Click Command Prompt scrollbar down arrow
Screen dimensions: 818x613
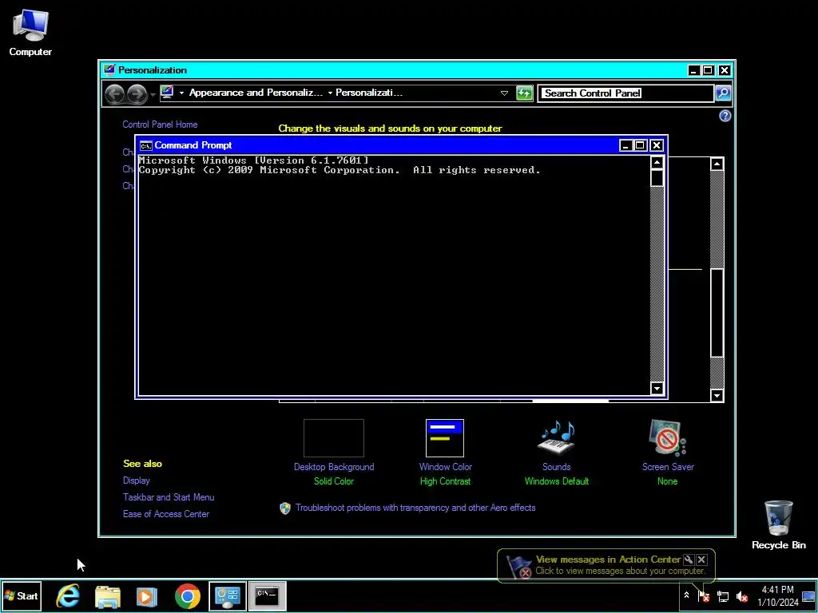pyautogui.click(x=657, y=389)
